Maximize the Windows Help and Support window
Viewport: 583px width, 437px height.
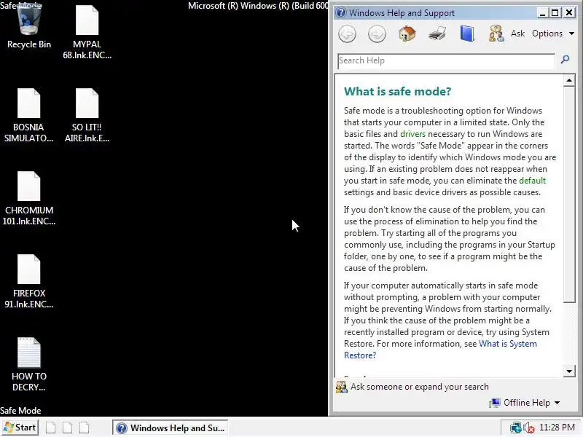(x=555, y=13)
